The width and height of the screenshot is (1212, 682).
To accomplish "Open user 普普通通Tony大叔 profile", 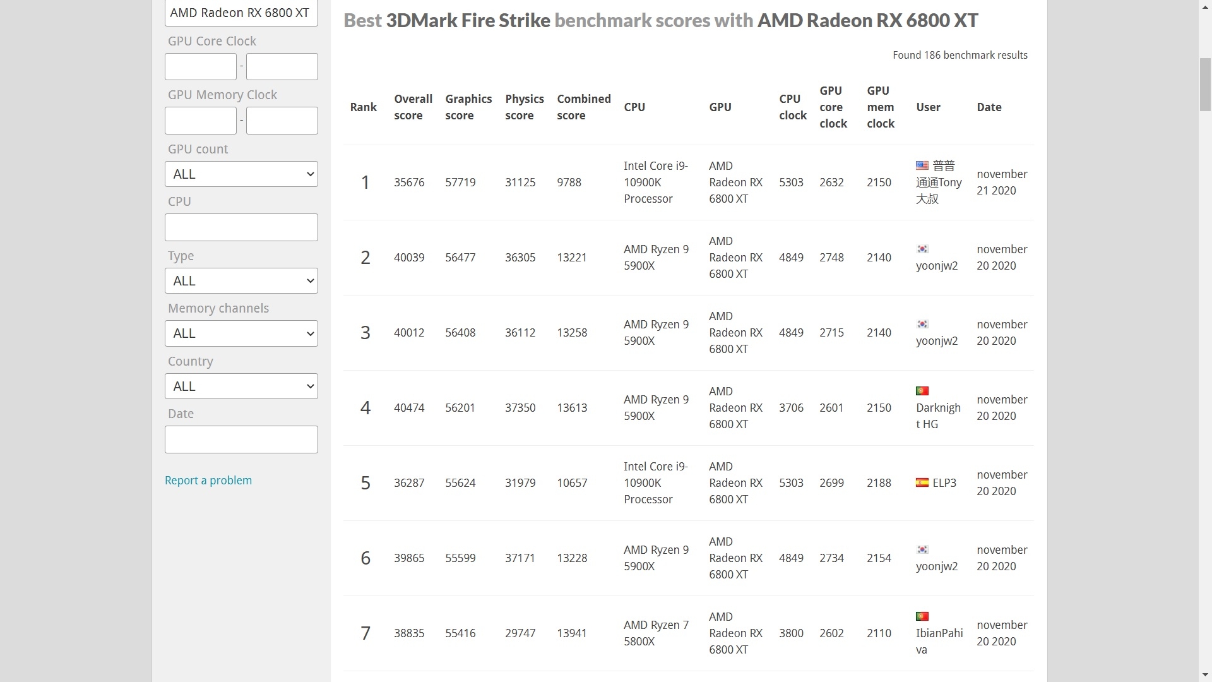I will click(x=939, y=182).
